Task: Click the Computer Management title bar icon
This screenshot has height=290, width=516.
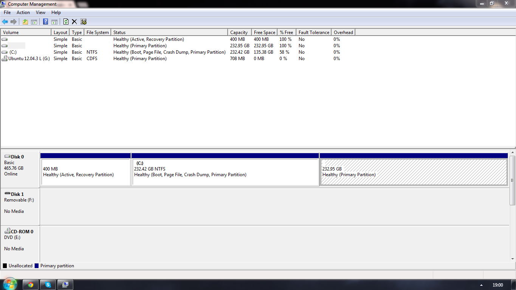Action: [x=4, y=4]
